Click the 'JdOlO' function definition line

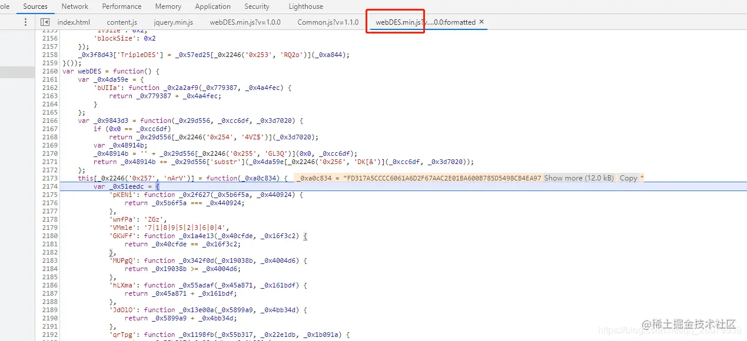tap(208, 310)
